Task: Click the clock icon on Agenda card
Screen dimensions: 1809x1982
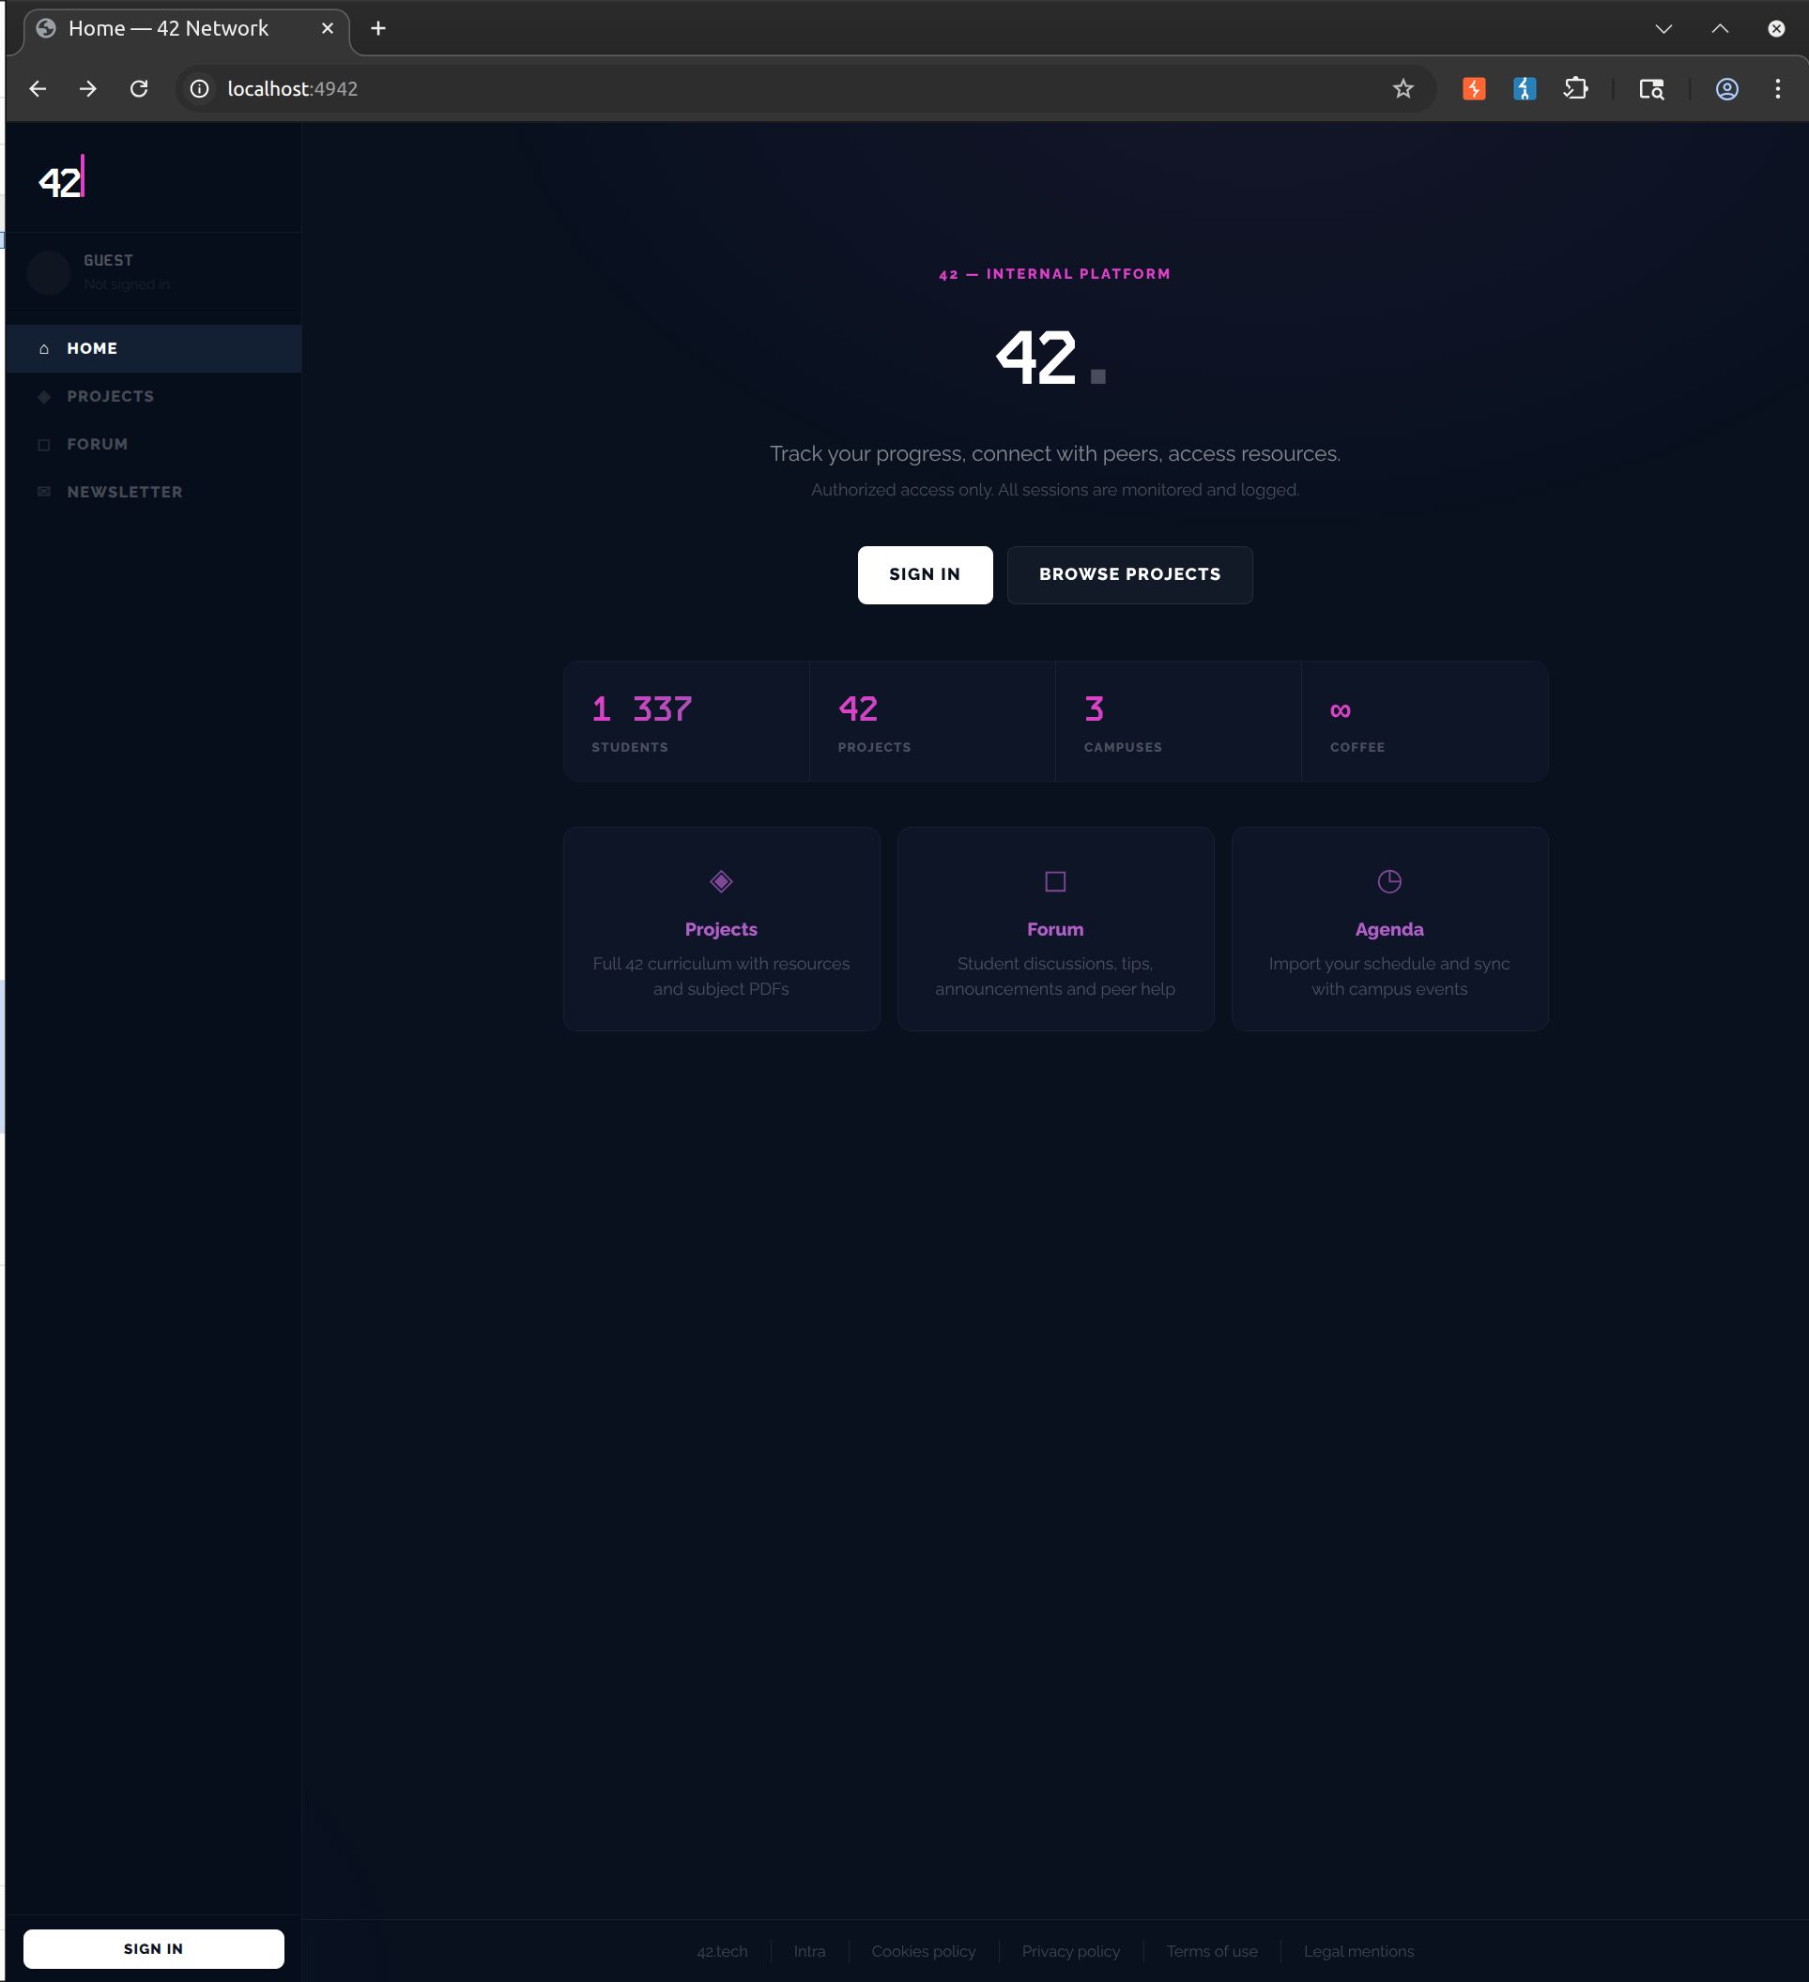Action: (1389, 882)
